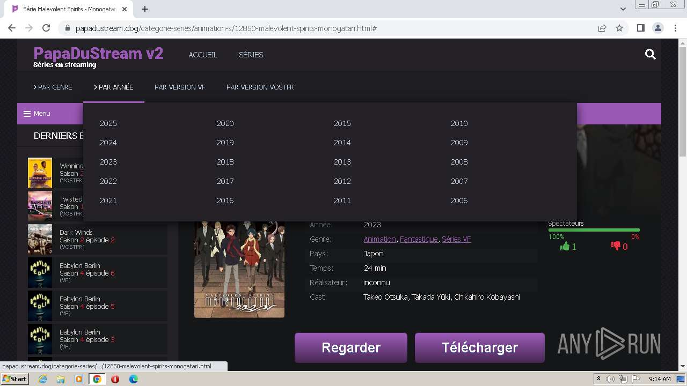This screenshot has width=687, height=386.
Task: Select year 2008
Action: 459,162
